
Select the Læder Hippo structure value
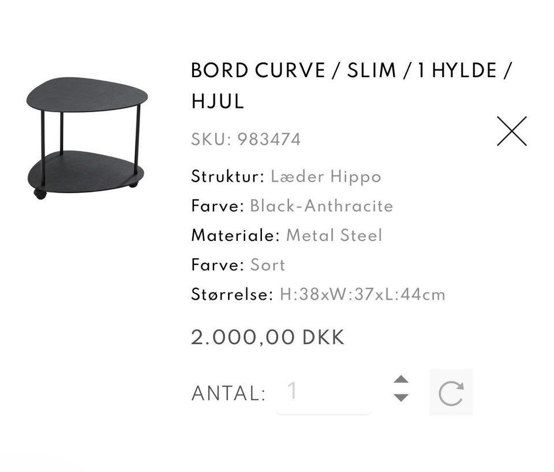click(x=325, y=176)
